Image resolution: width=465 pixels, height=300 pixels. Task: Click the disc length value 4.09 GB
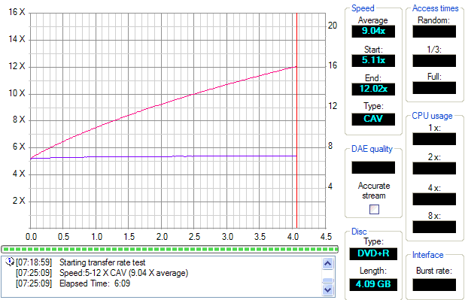pyautogui.click(x=373, y=284)
